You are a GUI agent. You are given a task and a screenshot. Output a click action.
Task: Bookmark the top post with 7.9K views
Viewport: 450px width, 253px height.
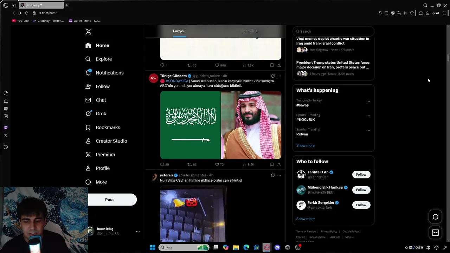point(272,65)
